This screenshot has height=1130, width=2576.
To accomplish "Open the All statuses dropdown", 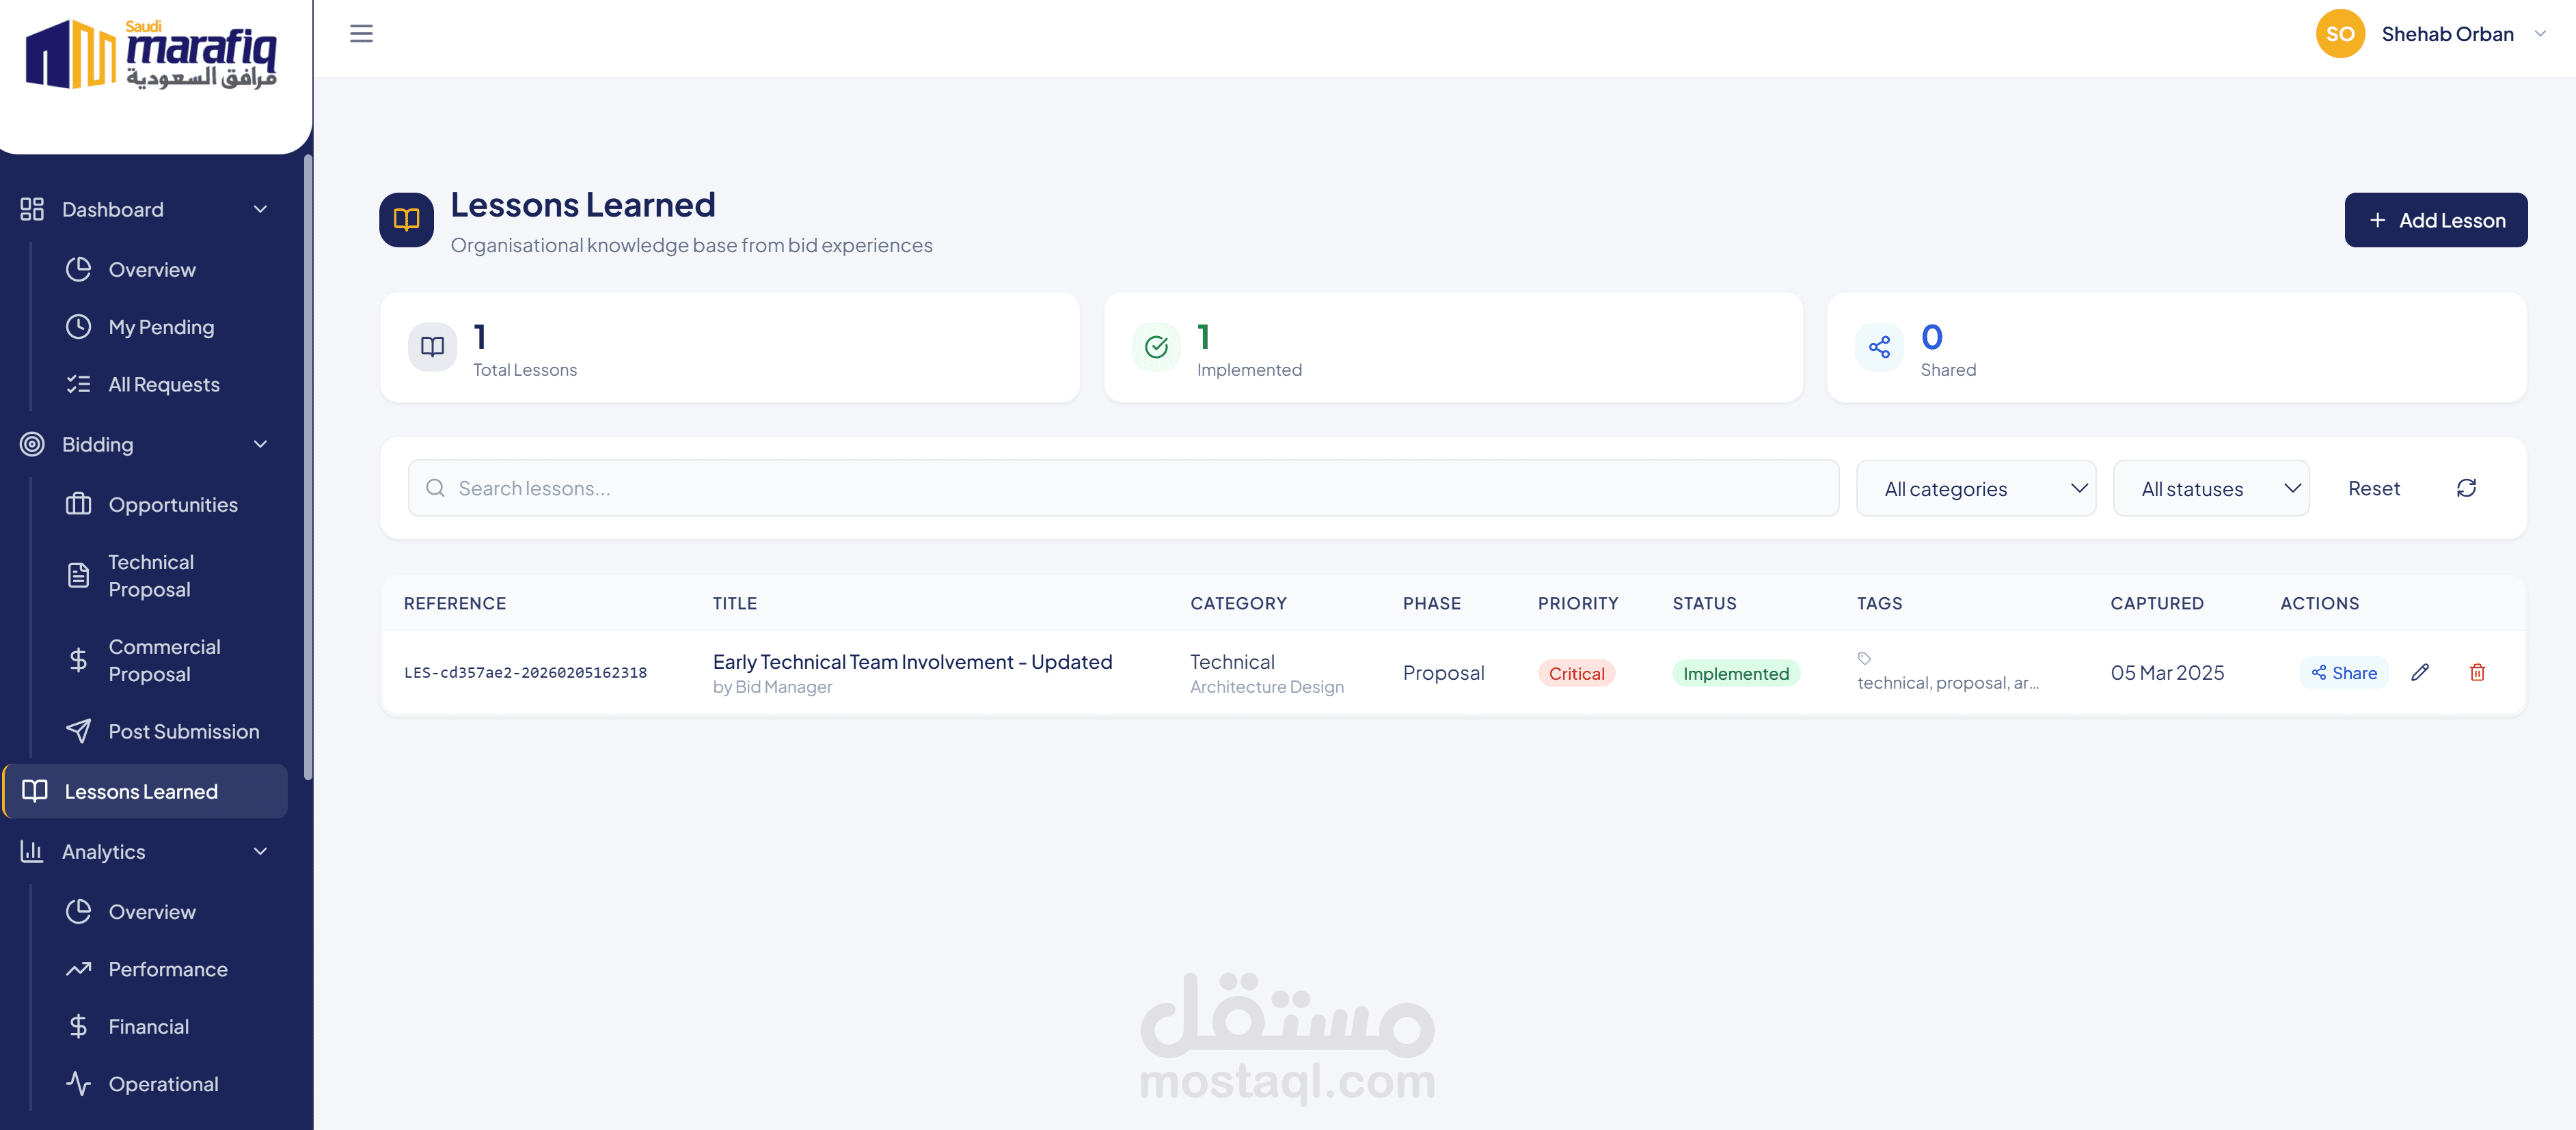I will point(2210,488).
